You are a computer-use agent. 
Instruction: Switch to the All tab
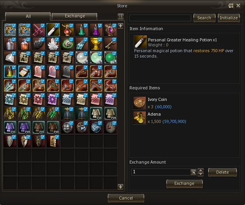28,16
